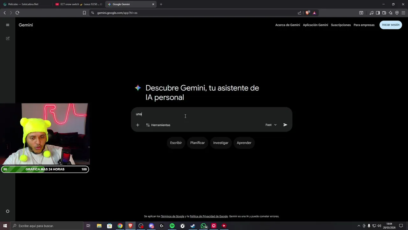Switch to the ECT snow switch YouTube tab
Screen dimensions: 408x230
pyautogui.click(x=78, y=4)
